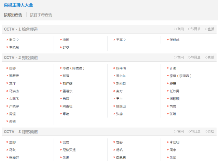Image resolution: width=218 pixels, height=161 pixels.
Task: Open host 李佳明 page
Action: coord(175,142)
